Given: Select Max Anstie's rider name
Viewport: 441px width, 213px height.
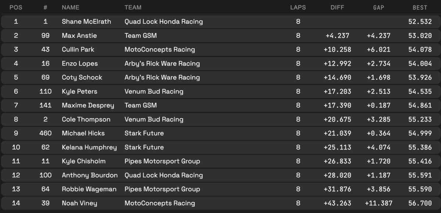Looking at the screenshot, I should 78,36.
